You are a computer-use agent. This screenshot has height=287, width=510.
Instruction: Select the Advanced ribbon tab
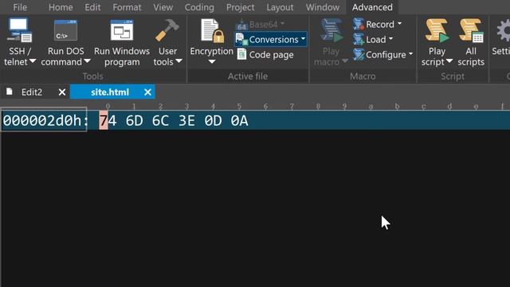tap(372, 7)
